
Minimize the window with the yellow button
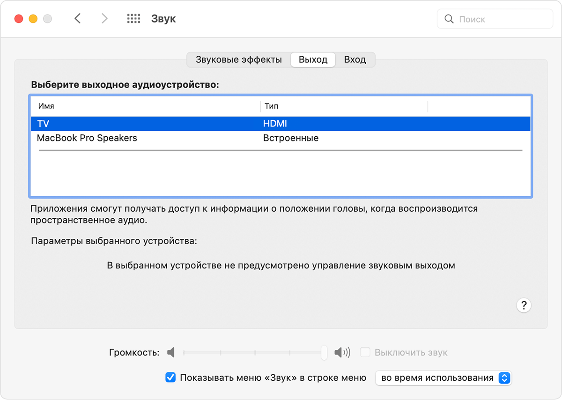click(33, 19)
